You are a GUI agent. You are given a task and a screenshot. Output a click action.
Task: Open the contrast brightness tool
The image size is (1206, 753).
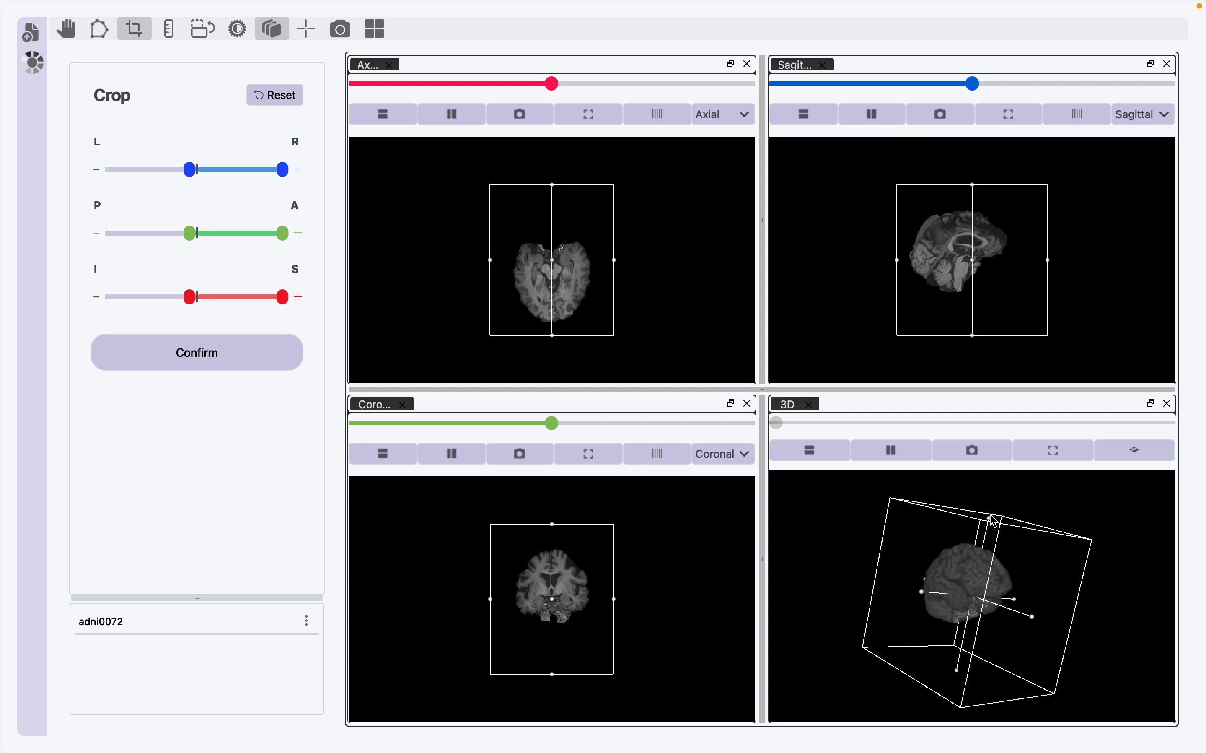point(237,29)
